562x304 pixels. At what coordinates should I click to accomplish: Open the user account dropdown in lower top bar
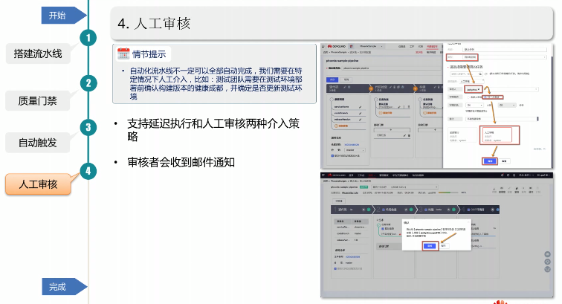coord(543,175)
